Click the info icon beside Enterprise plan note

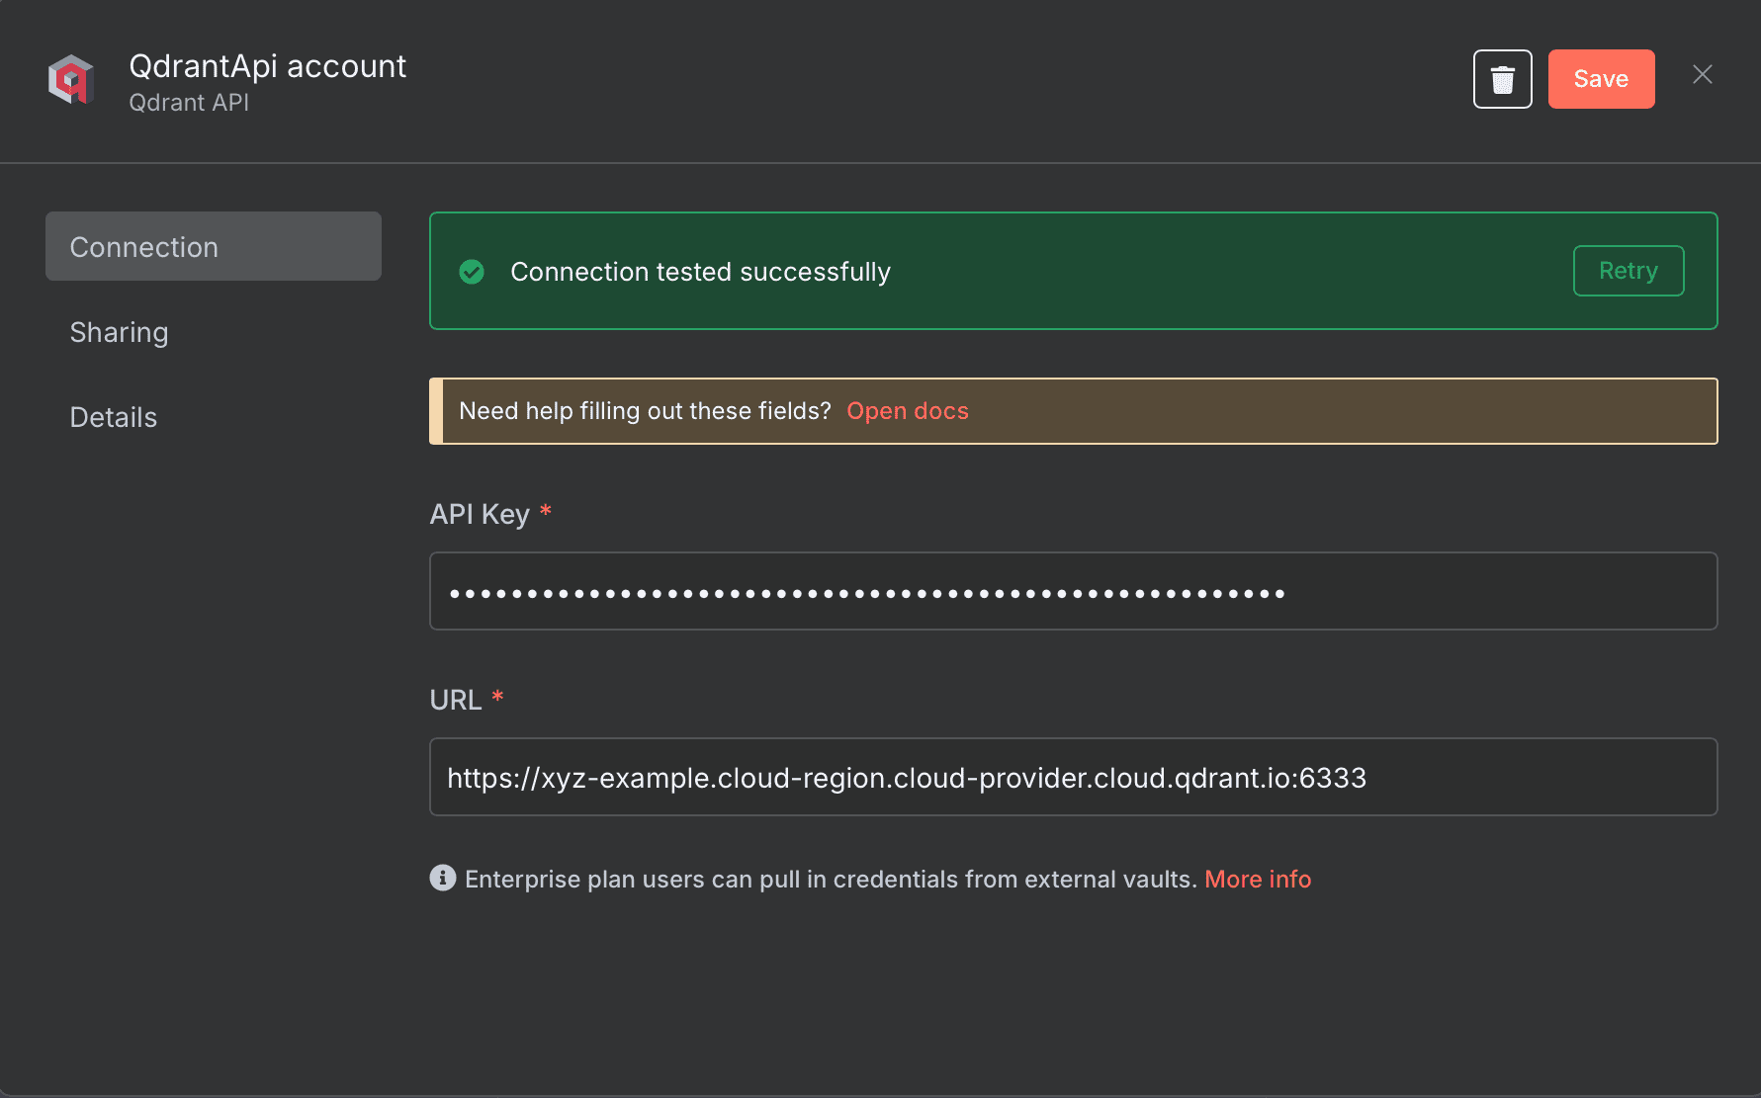(442, 878)
